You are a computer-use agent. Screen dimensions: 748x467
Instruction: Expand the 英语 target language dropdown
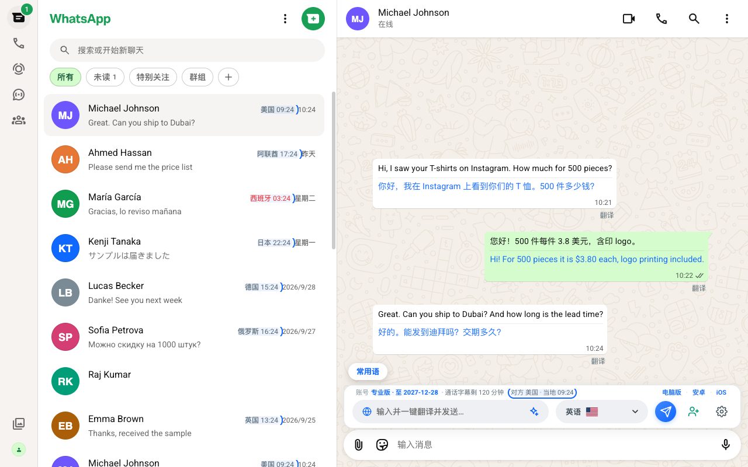tap(601, 412)
